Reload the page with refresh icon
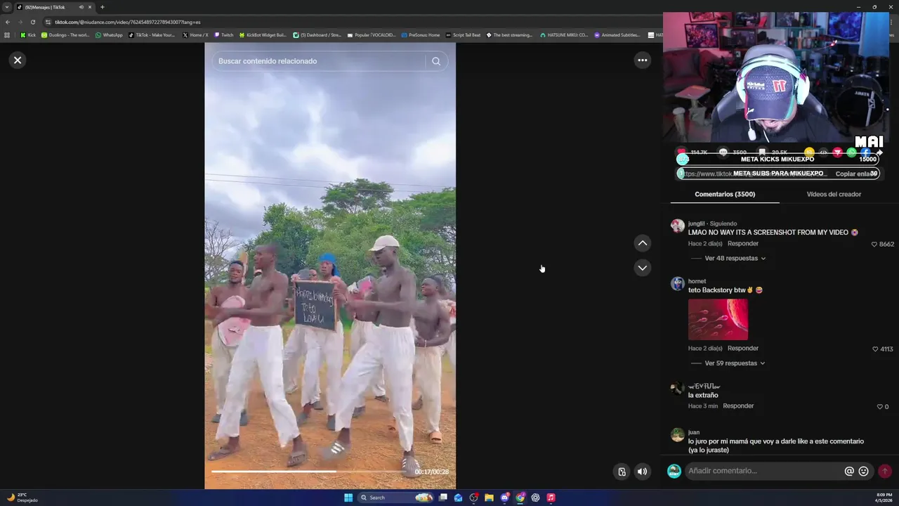 [x=32, y=22]
